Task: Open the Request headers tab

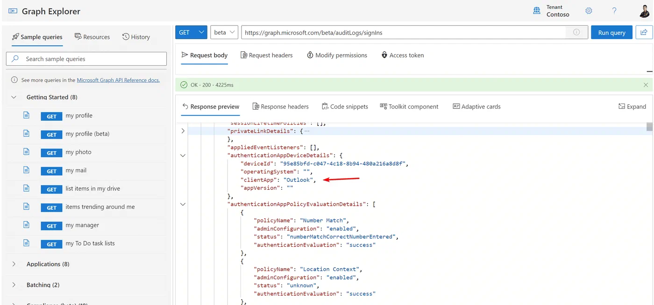Action: (x=266, y=55)
